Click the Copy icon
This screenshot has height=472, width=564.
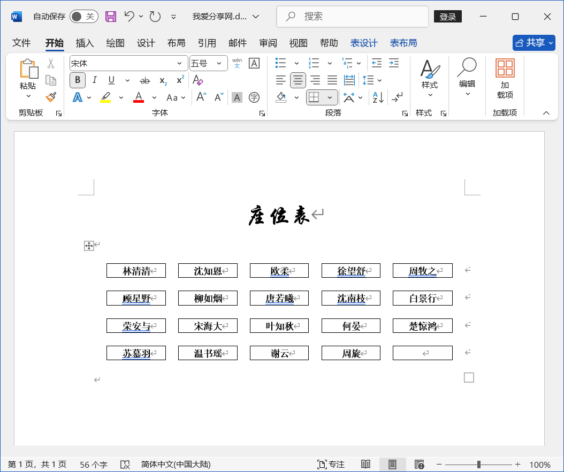51,81
